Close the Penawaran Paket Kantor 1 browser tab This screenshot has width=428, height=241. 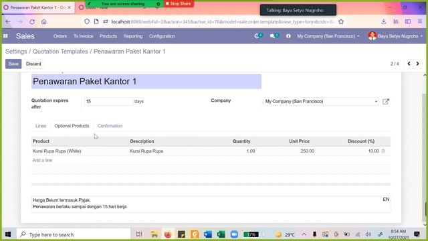click(69, 7)
